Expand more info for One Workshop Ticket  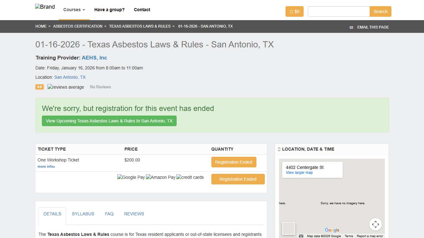click(46, 166)
